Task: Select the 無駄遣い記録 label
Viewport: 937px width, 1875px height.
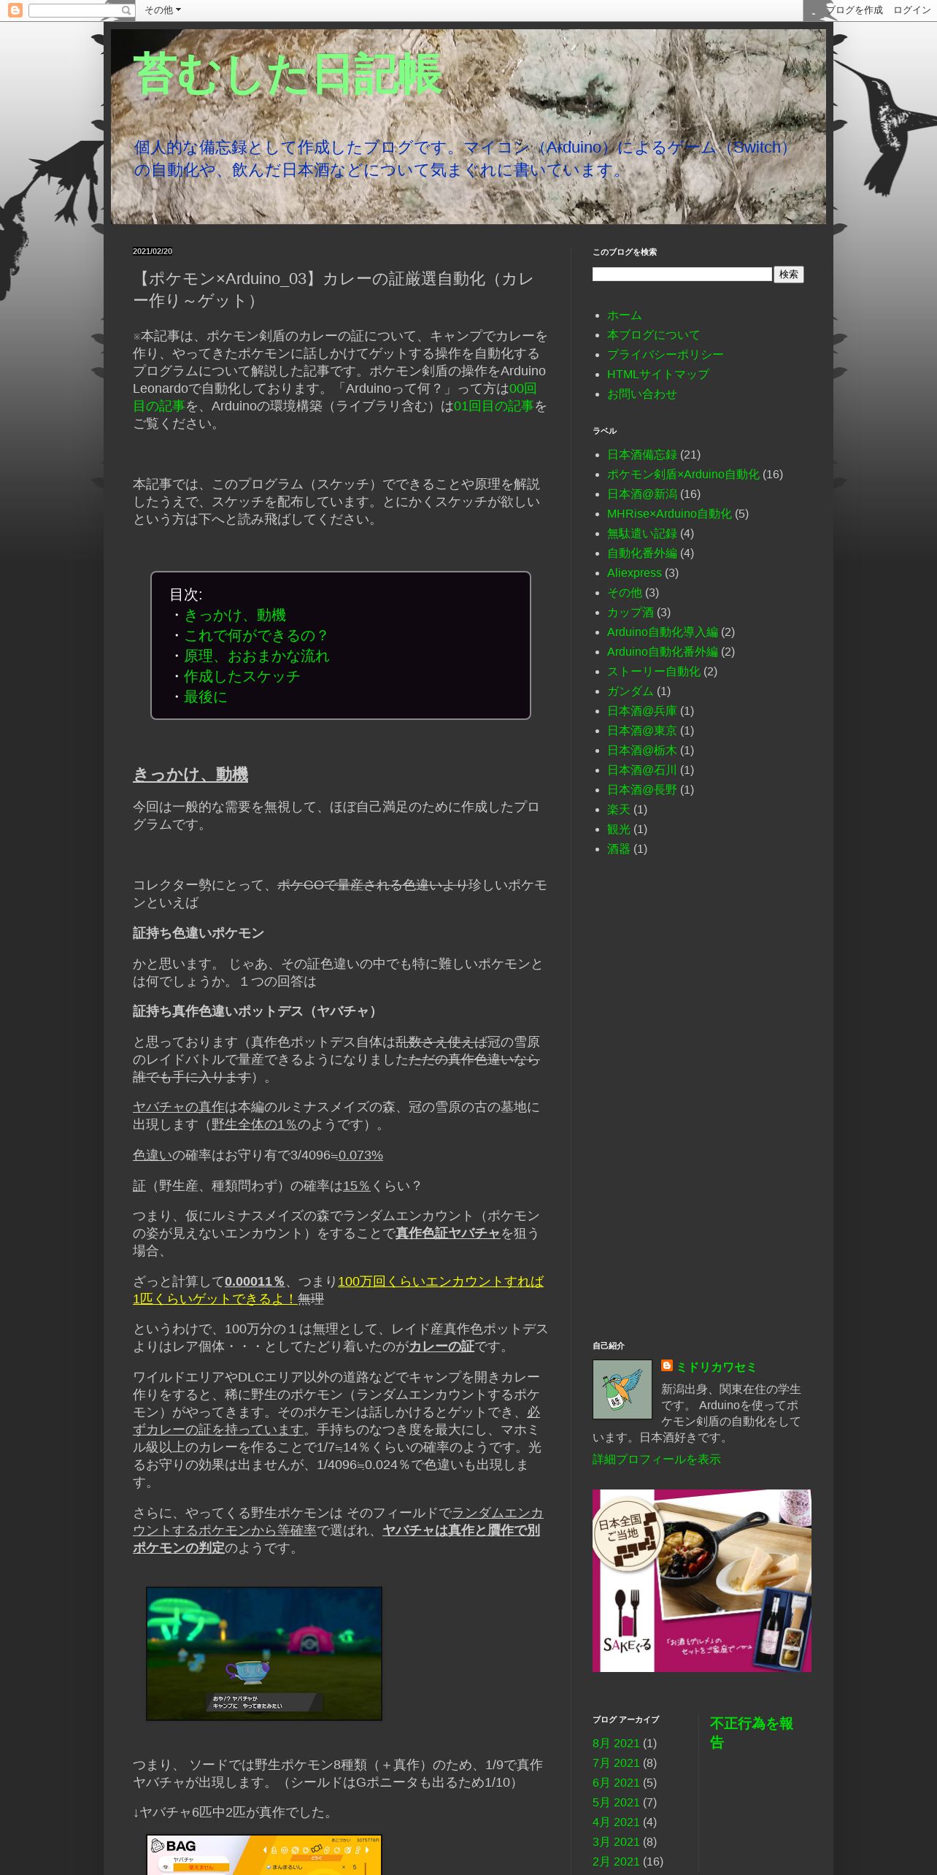Action: click(x=641, y=534)
